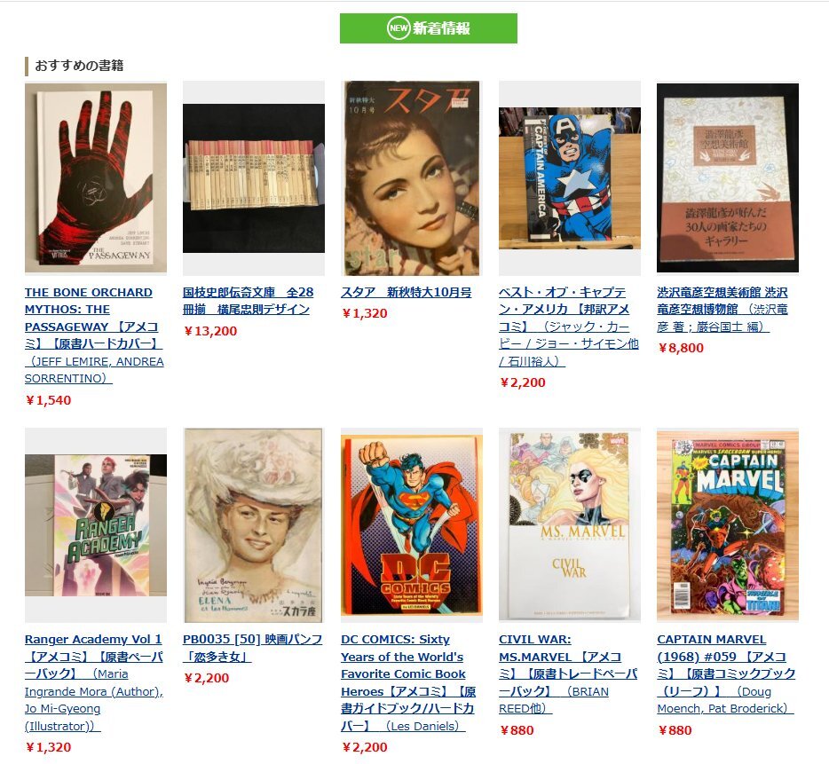The image size is (829, 764).
Task: Open the 国枝史郎伝奇文庫 book set image
Action: click(254, 178)
